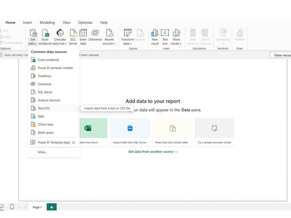Open the Help ribbon tab

(104, 22)
